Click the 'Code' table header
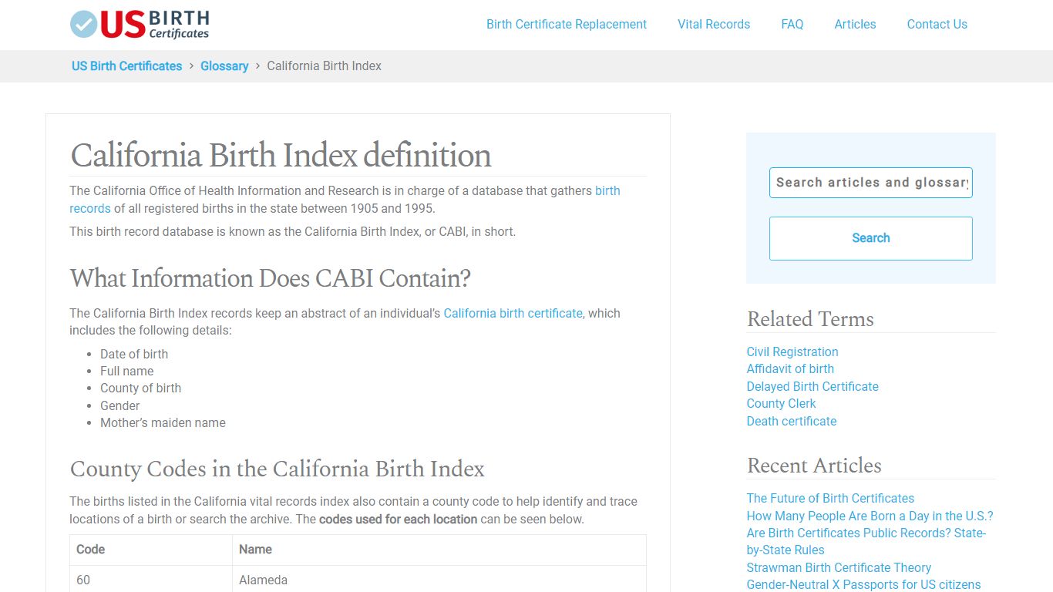Viewport: 1053px width, 592px height. [151, 550]
